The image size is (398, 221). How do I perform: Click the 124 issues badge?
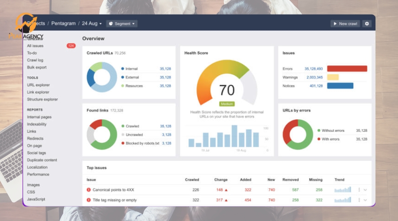coord(71,46)
